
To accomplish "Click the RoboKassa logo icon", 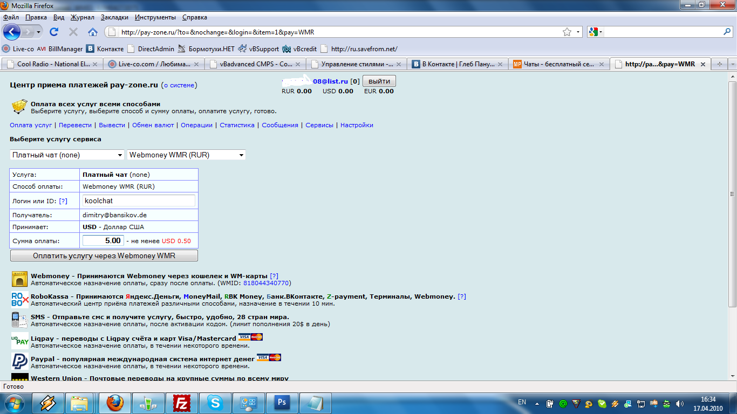I will pyautogui.click(x=20, y=300).
